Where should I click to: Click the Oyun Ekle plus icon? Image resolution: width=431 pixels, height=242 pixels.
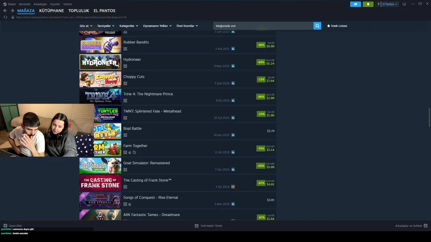click(x=5, y=226)
